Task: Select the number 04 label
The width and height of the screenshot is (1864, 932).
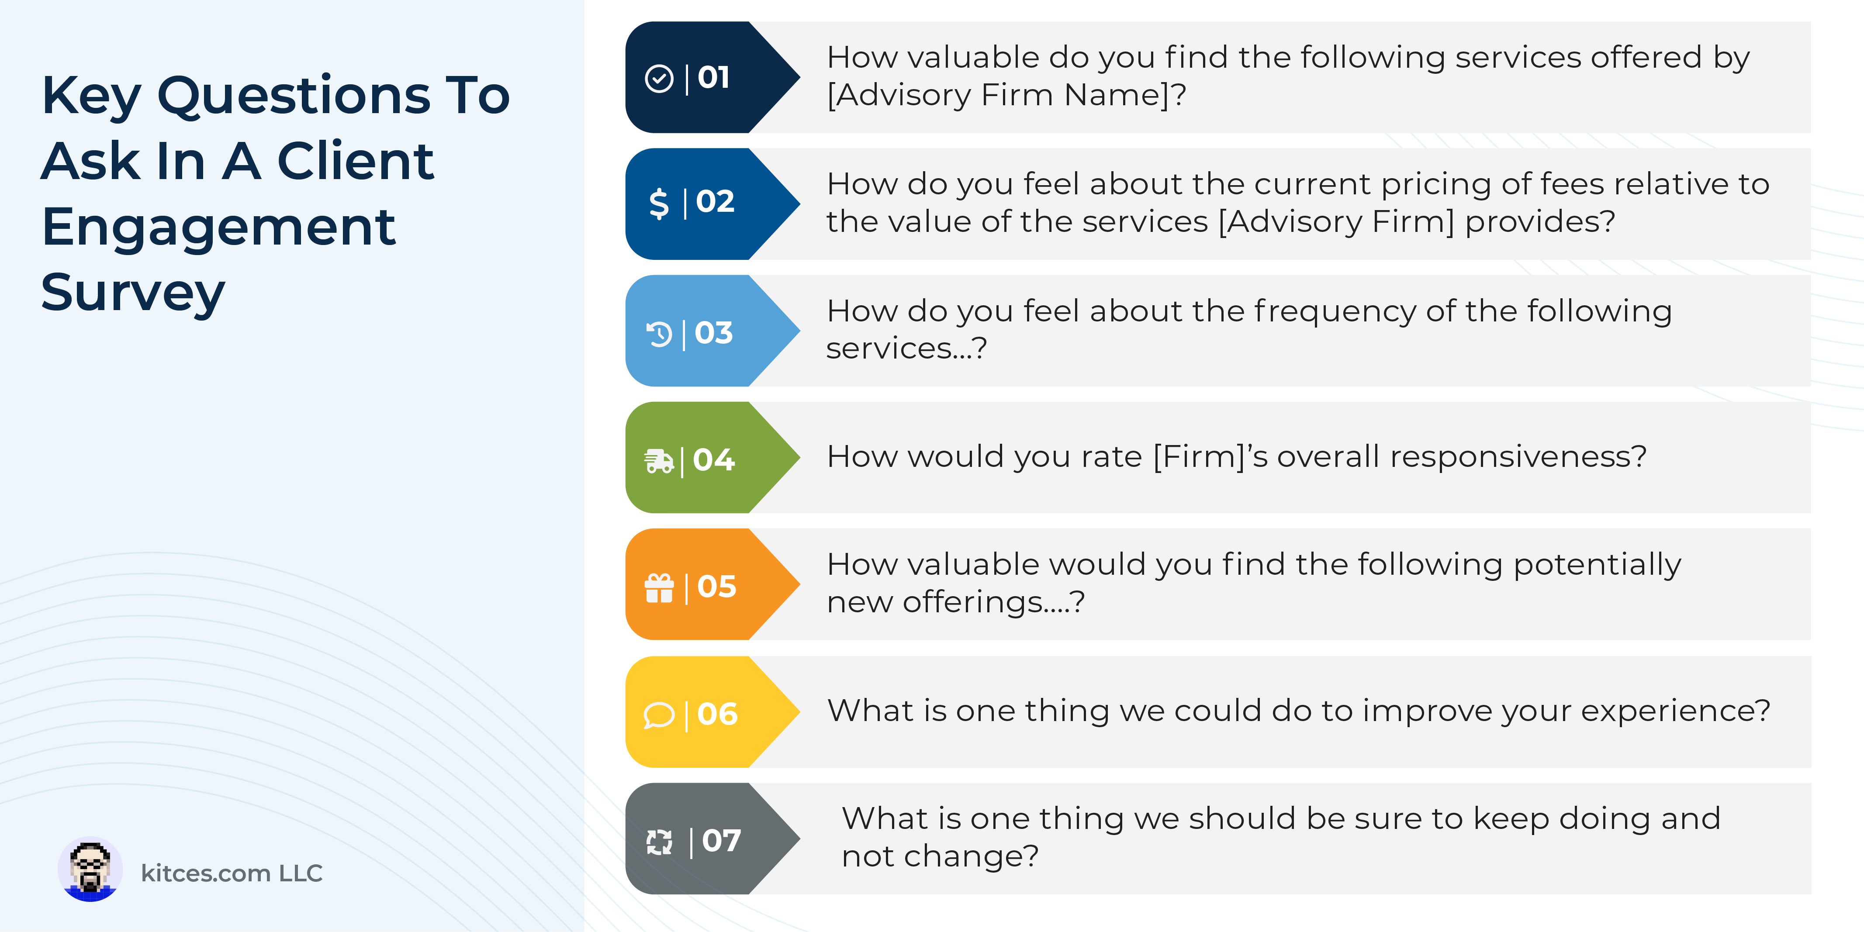Action: point(713,459)
